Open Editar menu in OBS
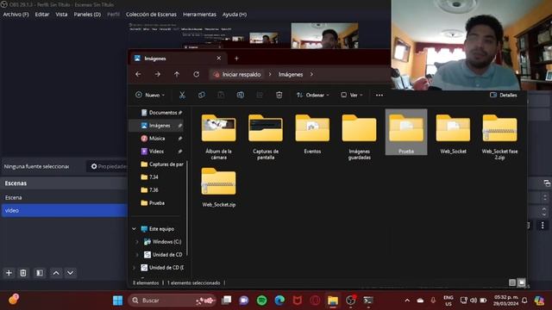 (42, 15)
